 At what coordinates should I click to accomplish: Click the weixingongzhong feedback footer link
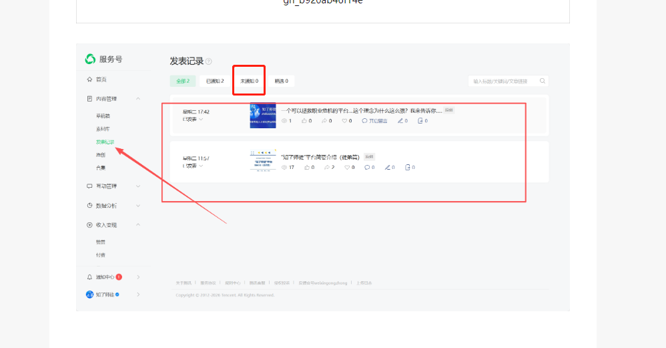pyautogui.click(x=323, y=283)
